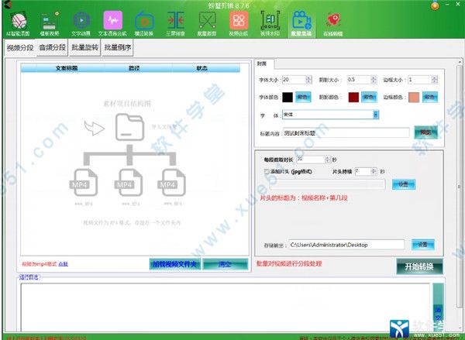Click 颜色 button next to font color
This screenshot has width=465, height=340.
click(303, 98)
